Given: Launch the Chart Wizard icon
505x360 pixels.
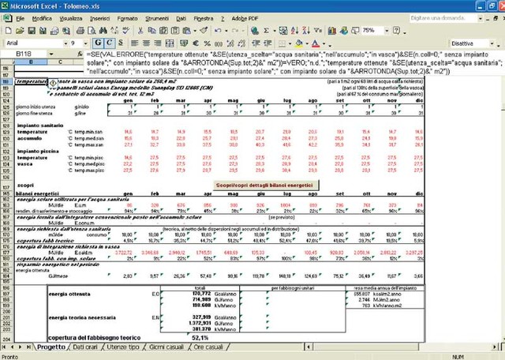Looking at the screenshot, I should [x=332, y=31].
